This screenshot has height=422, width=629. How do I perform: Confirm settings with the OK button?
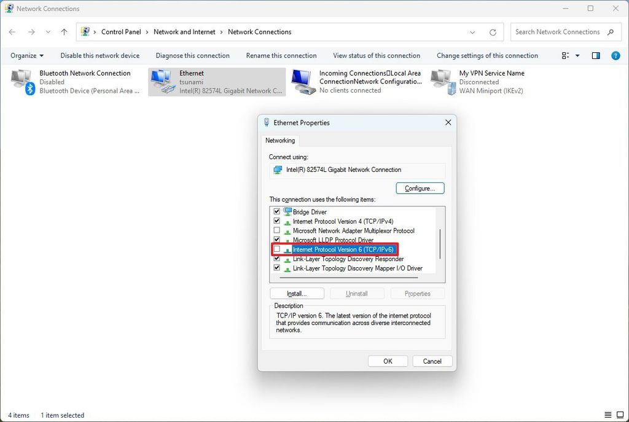click(388, 361)
